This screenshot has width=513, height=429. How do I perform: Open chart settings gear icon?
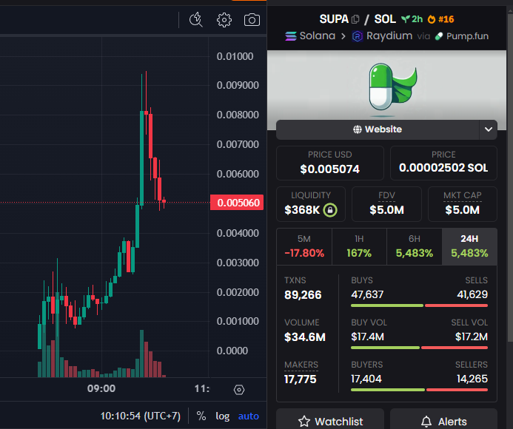tap(224, 20)
